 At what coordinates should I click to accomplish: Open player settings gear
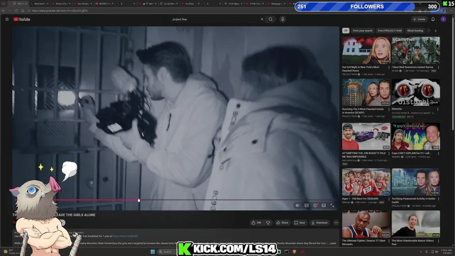(315, 206)
